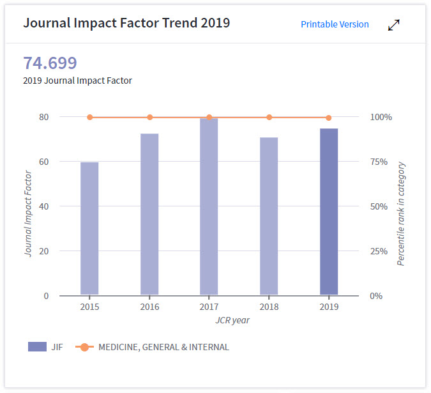Click the 2019 label on the x-axis
Screen dimensions: 431x393
(x=329, y=307)
